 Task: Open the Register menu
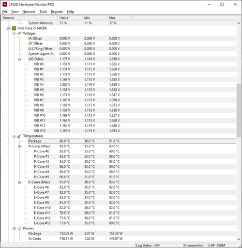click(x=57, y=12)
